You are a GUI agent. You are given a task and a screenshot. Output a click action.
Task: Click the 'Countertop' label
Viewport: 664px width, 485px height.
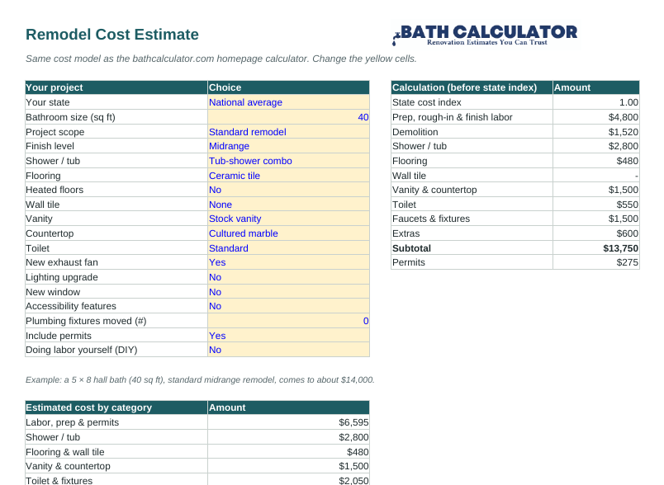coord(50,233)
